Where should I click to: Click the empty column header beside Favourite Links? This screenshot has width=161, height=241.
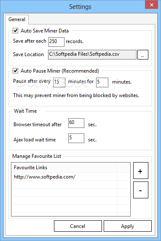(123, 168)
